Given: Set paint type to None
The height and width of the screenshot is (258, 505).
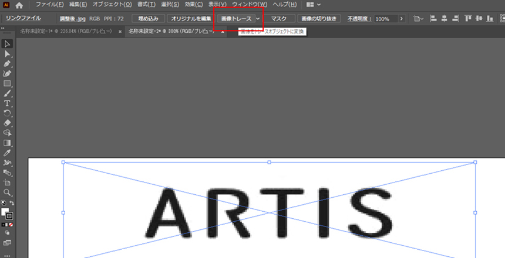Looking at the screenshot, I should (x=11, y=225).
